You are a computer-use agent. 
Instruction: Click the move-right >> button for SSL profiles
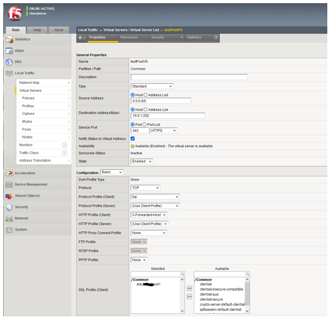tap(189, 297)
